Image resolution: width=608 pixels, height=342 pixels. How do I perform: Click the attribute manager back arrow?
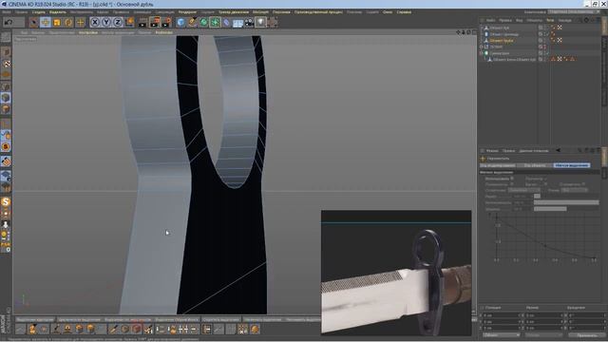(x=559, y=150)
